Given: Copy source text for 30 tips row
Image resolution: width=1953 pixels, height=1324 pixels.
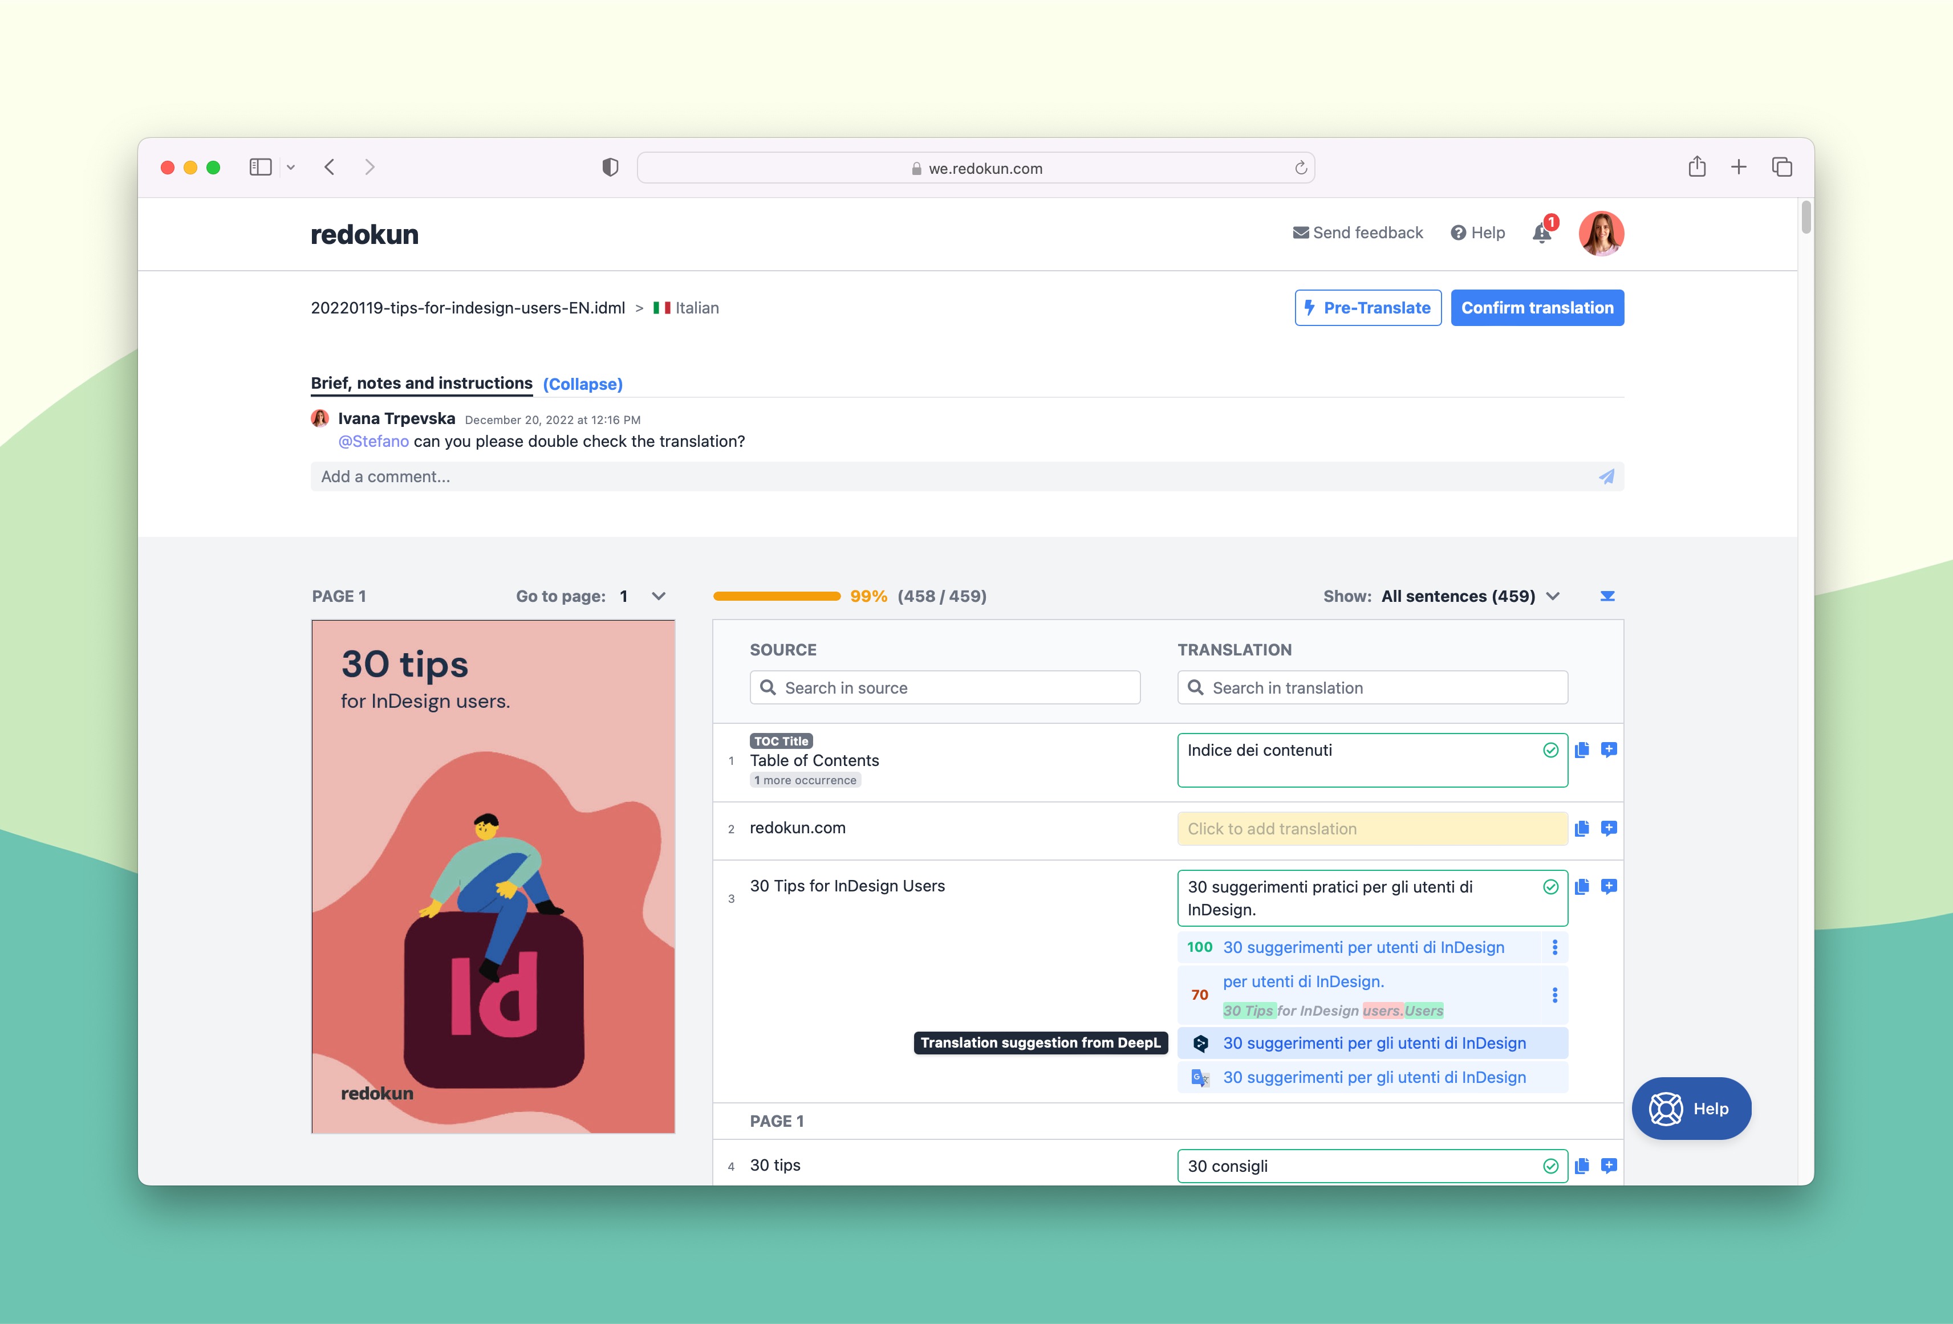Looking at the screenshot, I should pos(1582,1165).
